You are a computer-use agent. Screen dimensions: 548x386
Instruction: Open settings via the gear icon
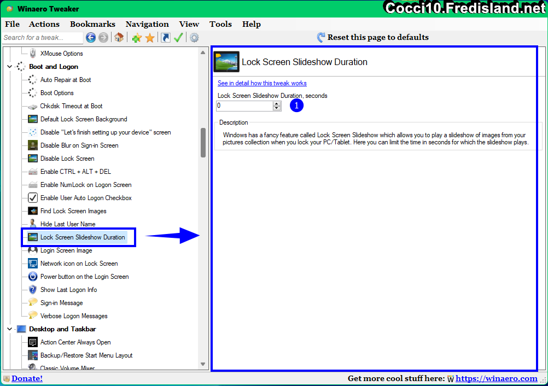pyautogui.click(x=194, y=37)
